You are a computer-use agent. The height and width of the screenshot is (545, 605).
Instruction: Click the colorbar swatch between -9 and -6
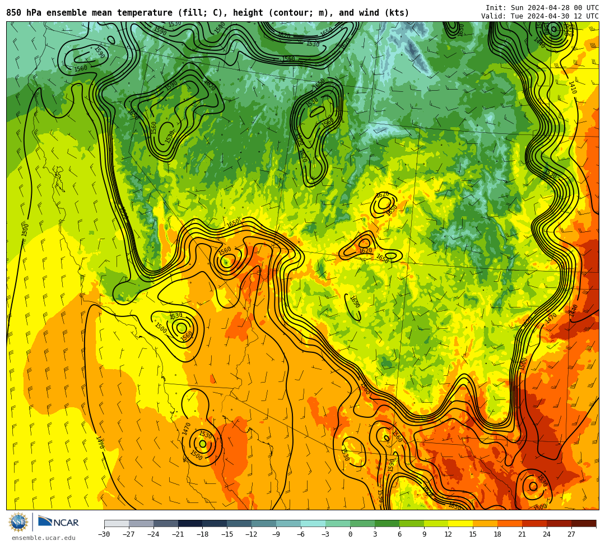point(288,523)
